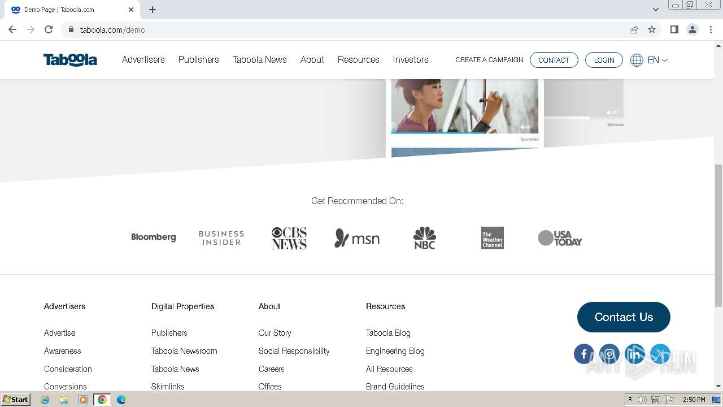Click the taskbar clock showing 2:50 PM
Screen dimensions: 723x407
pyautogui.click(x=694, y=400)
